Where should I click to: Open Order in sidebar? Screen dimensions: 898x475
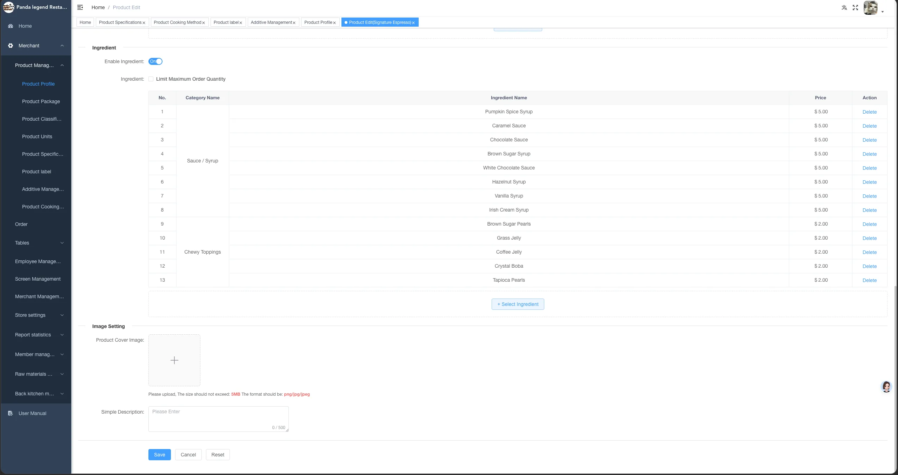point(21,224)
